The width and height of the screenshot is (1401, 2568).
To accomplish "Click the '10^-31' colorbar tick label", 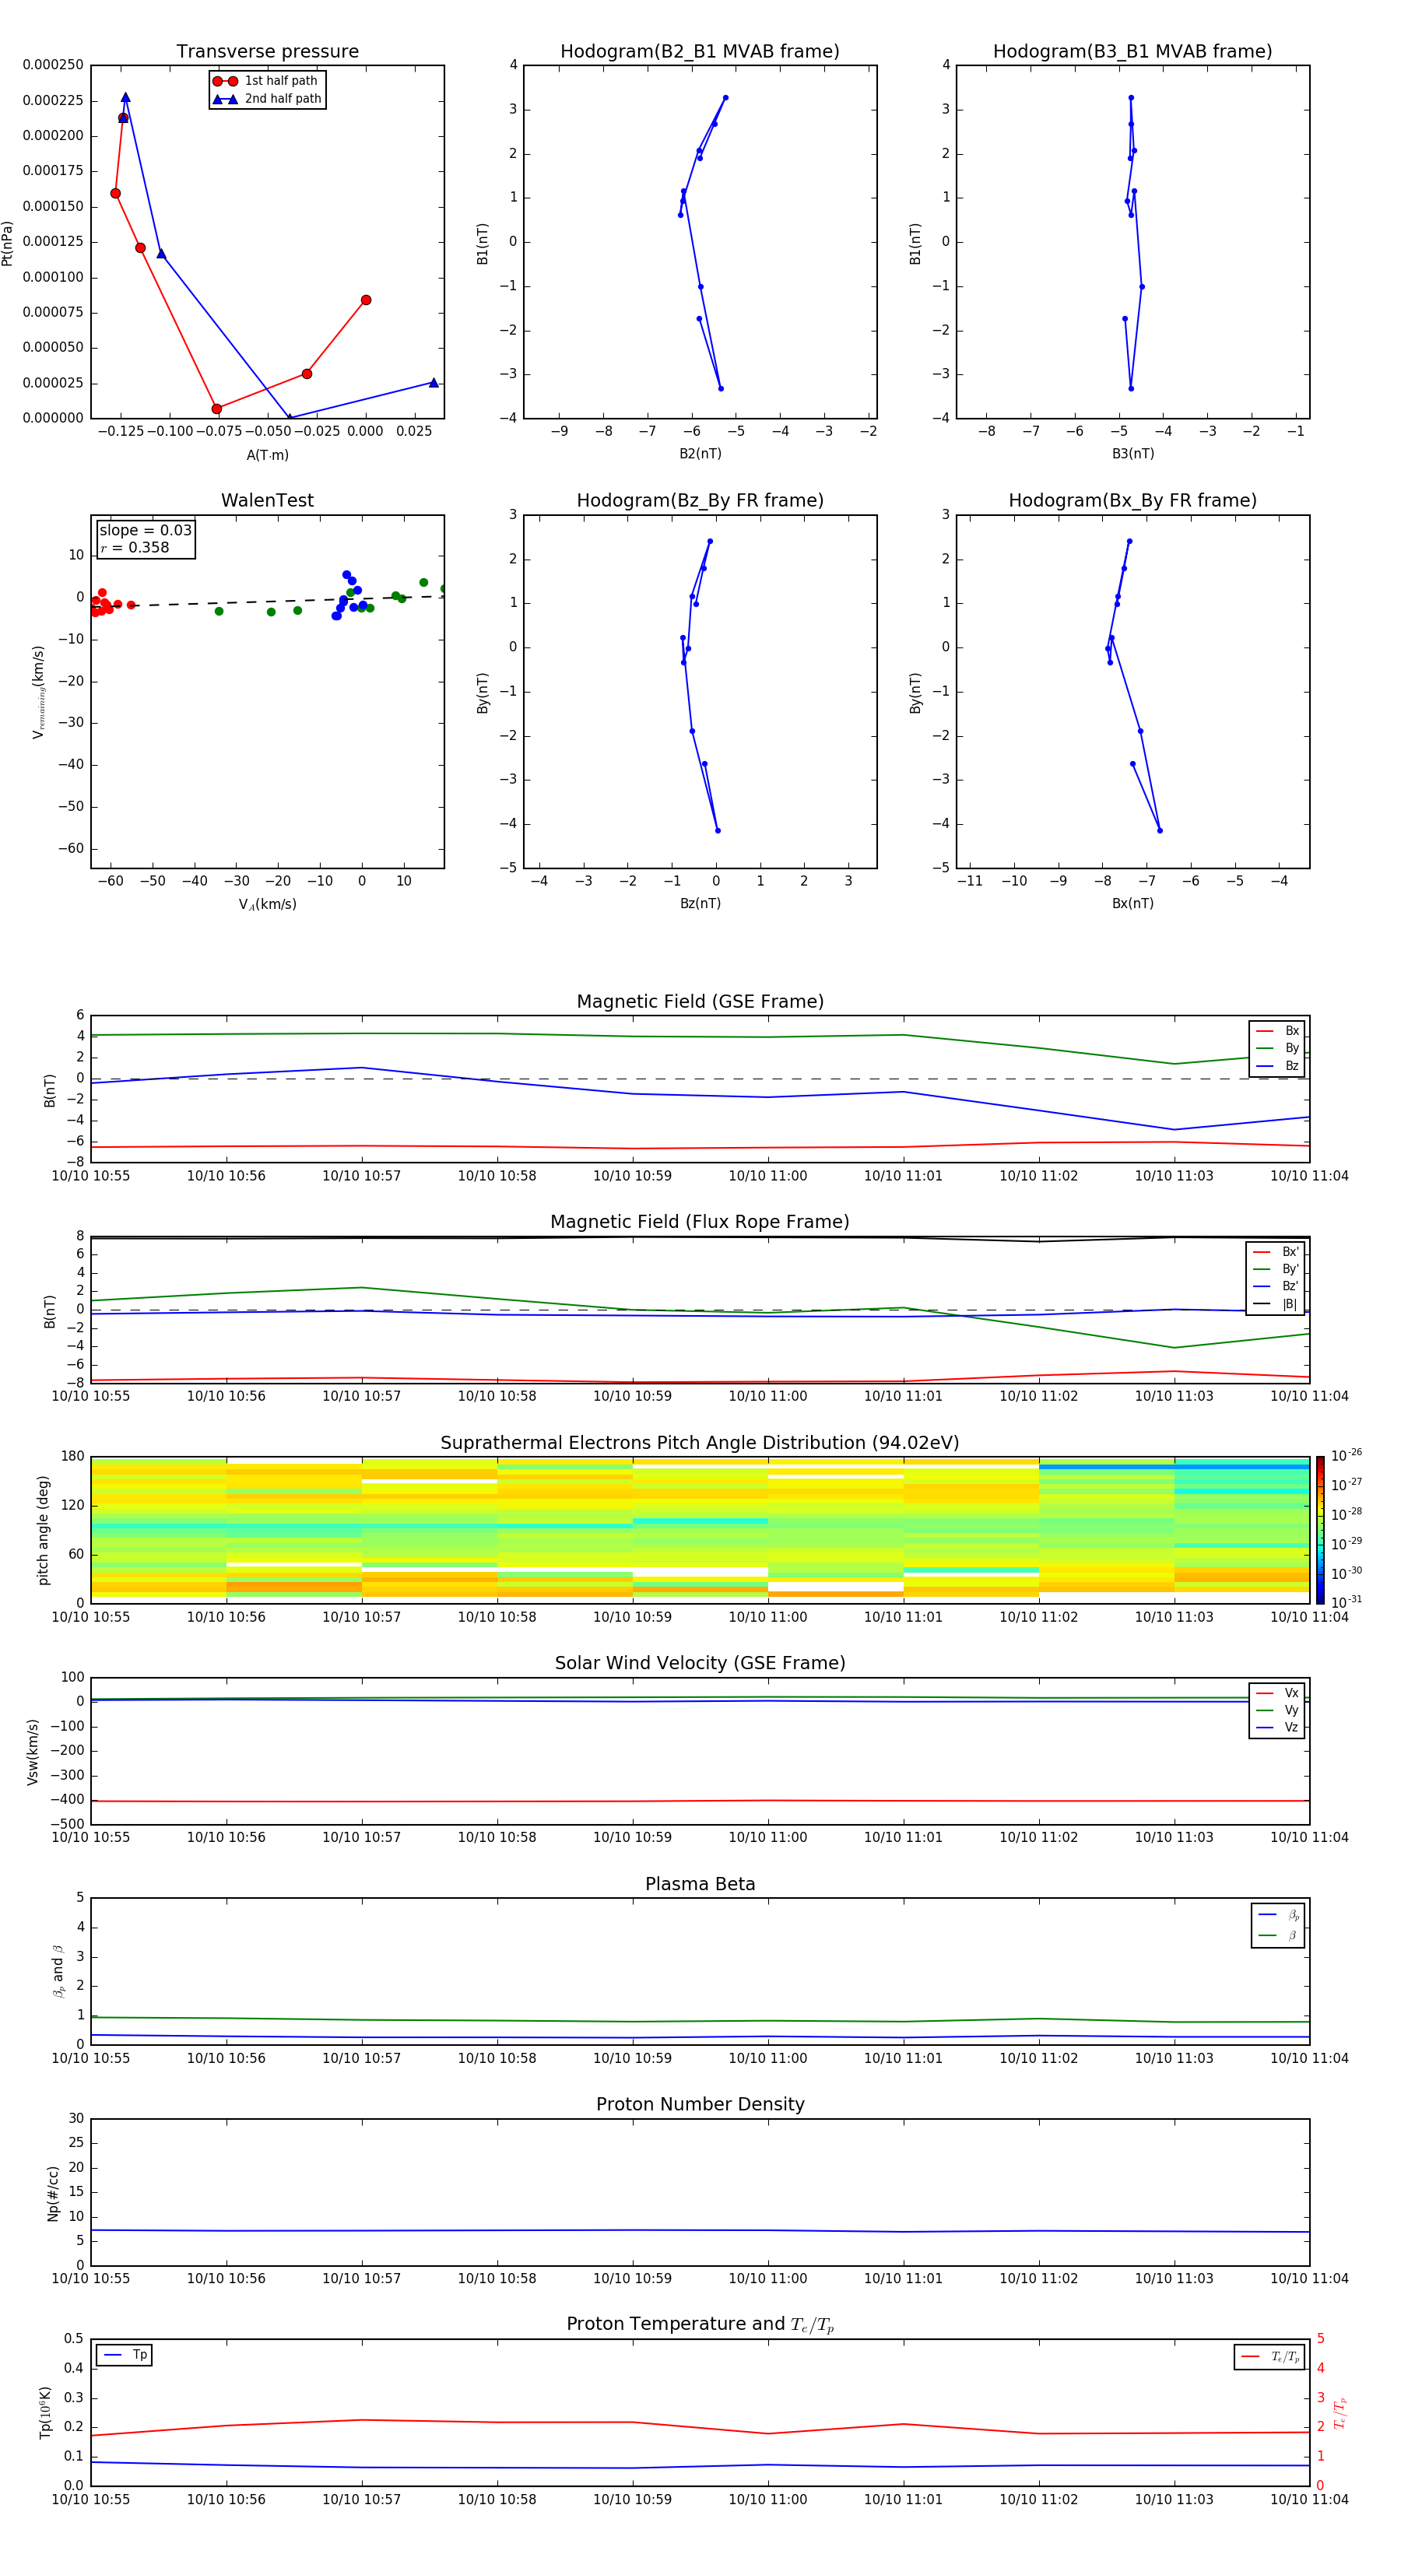I will click(x=1347, y=1602).
